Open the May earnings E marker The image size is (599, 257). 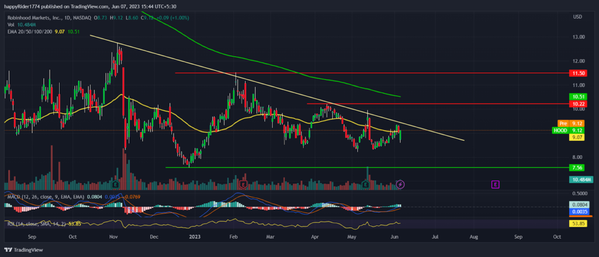point(365,185)
